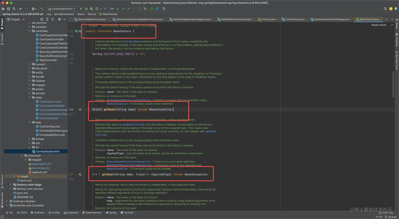Synchronize/reload from disk icon
Viewport: 399px width, 219px height.
(14, 9)
